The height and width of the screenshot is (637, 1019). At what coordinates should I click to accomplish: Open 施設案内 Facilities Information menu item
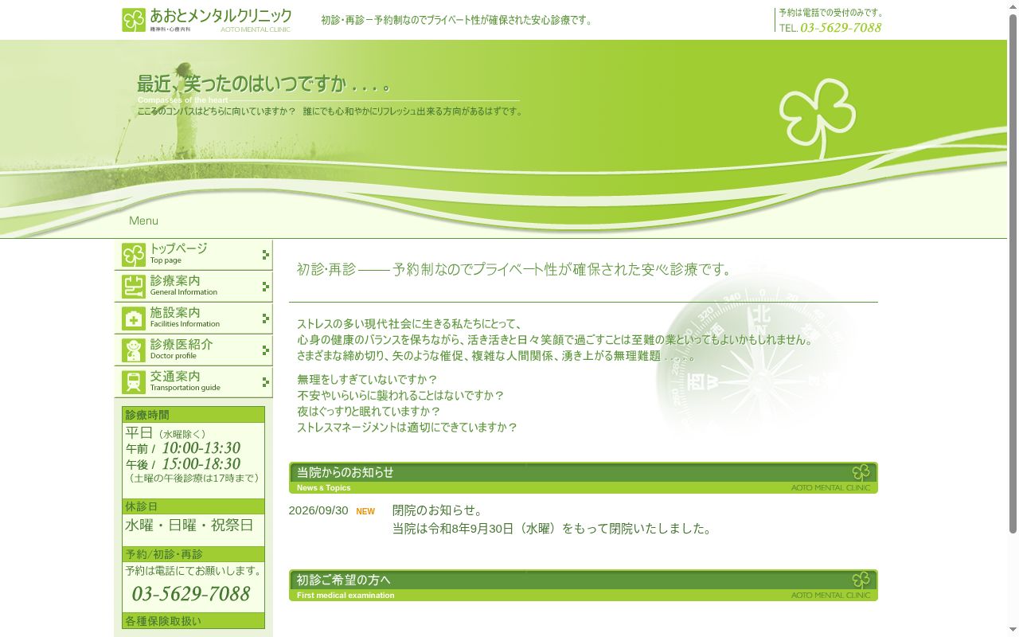193,318
